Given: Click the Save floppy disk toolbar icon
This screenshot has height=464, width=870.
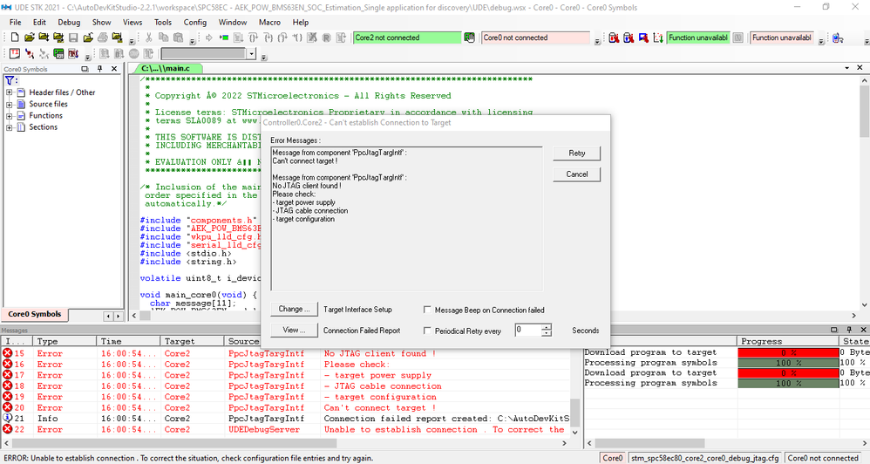Looking at the screenshot, I should pyautogui.click(x=73, y=38).
